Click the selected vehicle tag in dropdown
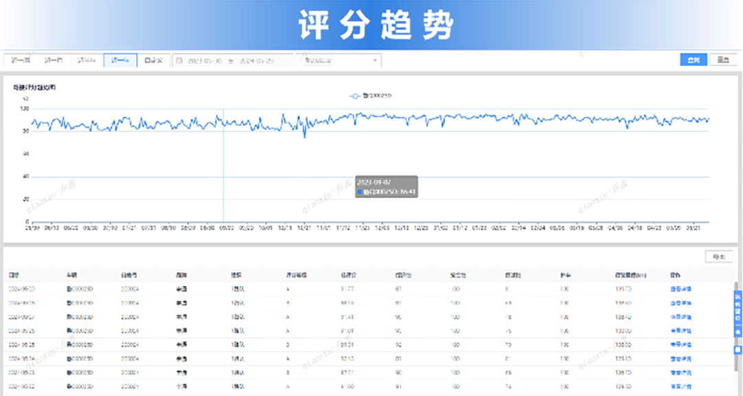 click(318, 60)
